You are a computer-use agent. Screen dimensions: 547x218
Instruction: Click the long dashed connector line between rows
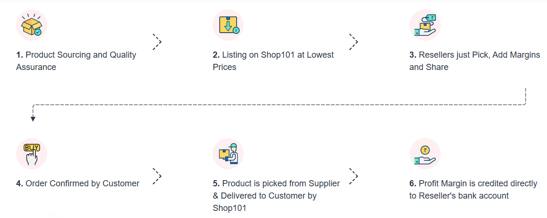tap(279, 105)
